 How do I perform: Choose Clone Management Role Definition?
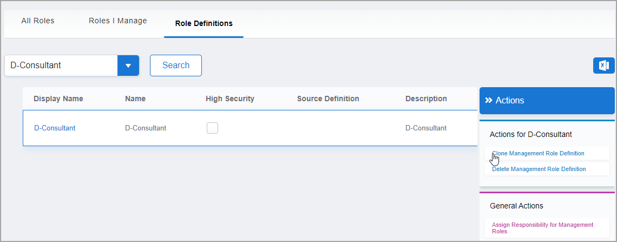[538, 153]
